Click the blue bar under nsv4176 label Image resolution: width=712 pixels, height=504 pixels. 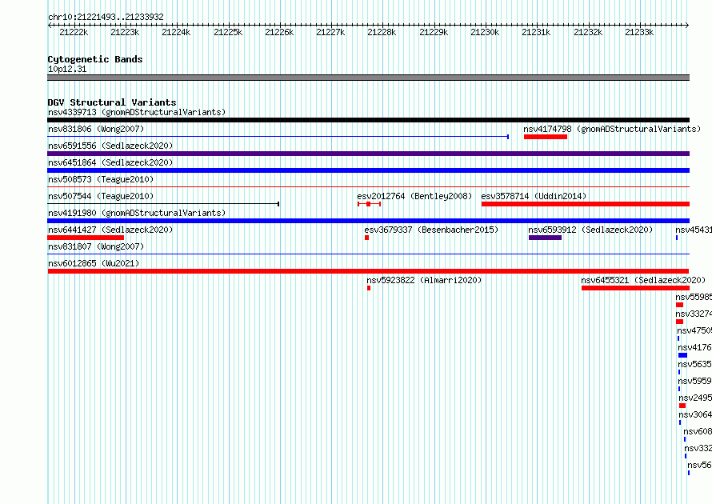point(682,355)
